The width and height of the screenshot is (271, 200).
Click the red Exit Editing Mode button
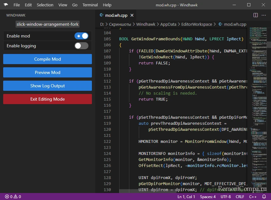tap(48, 99)
